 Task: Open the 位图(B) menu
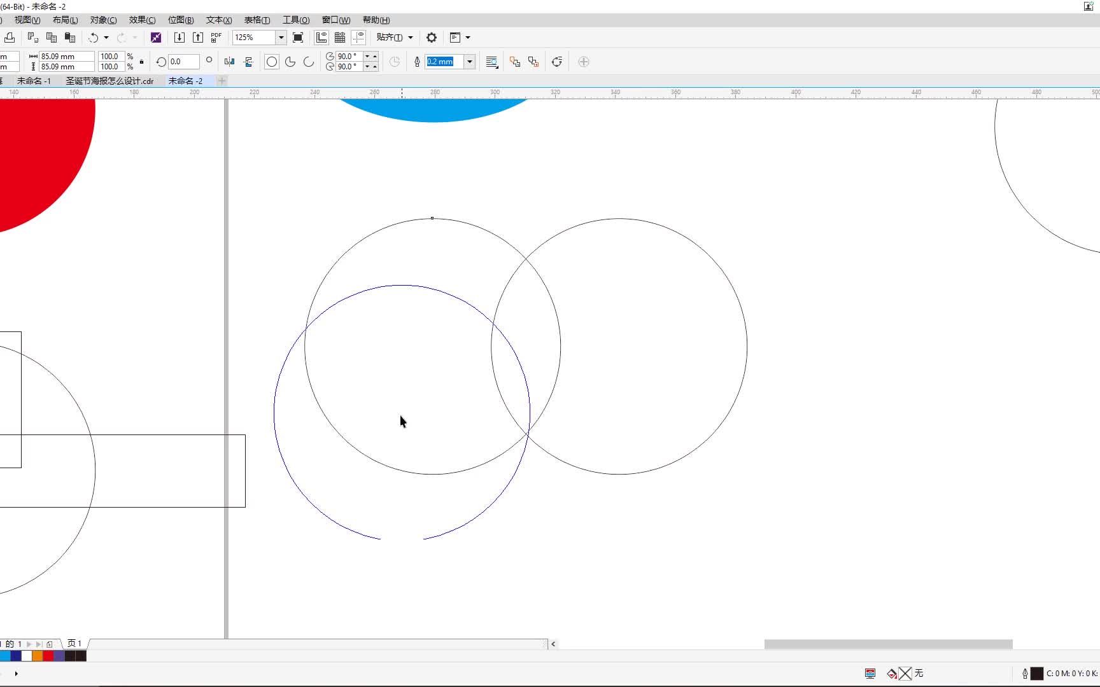[x=180, y=20]
